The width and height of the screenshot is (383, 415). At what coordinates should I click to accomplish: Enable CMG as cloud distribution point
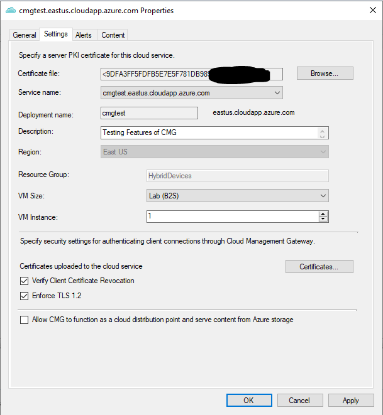tap(24, 320)
